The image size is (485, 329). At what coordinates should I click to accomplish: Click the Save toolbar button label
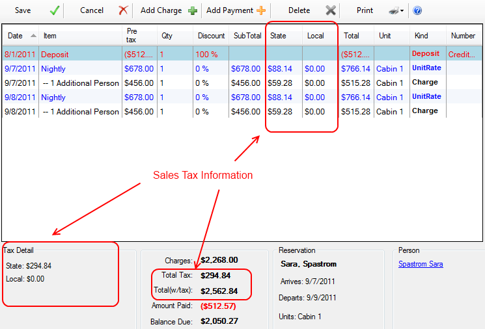click(23, 10)
